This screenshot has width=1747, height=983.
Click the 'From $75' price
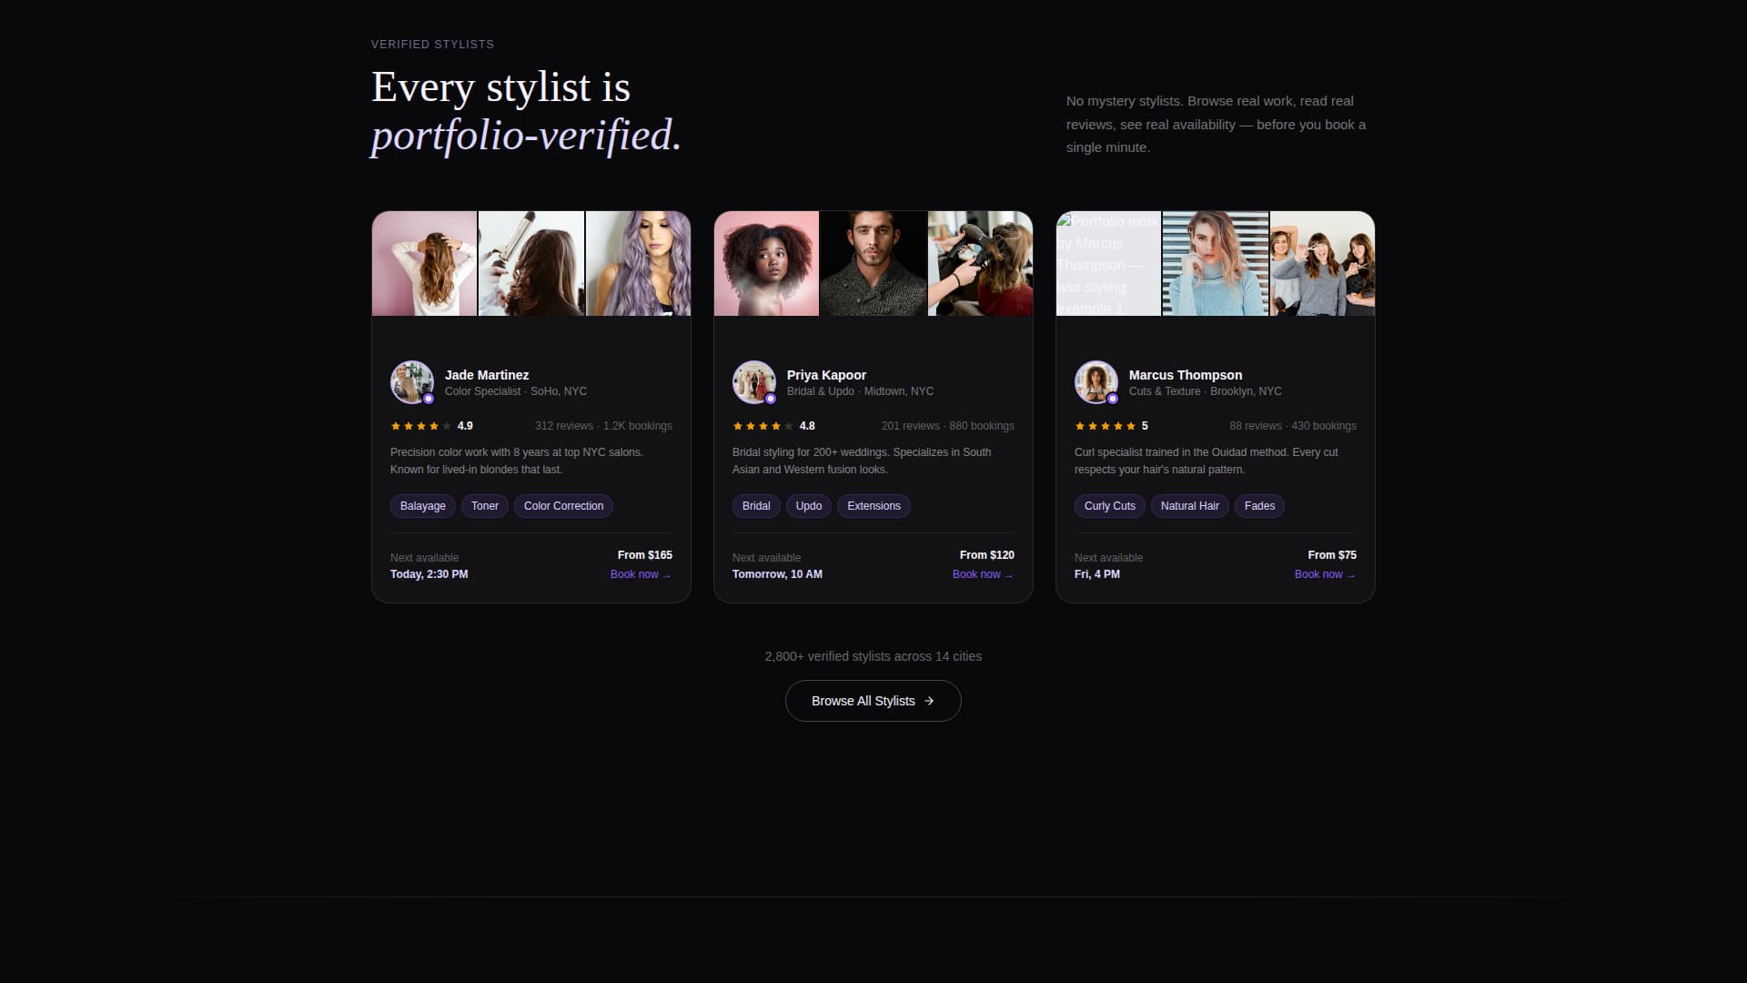coord(1332,555)
